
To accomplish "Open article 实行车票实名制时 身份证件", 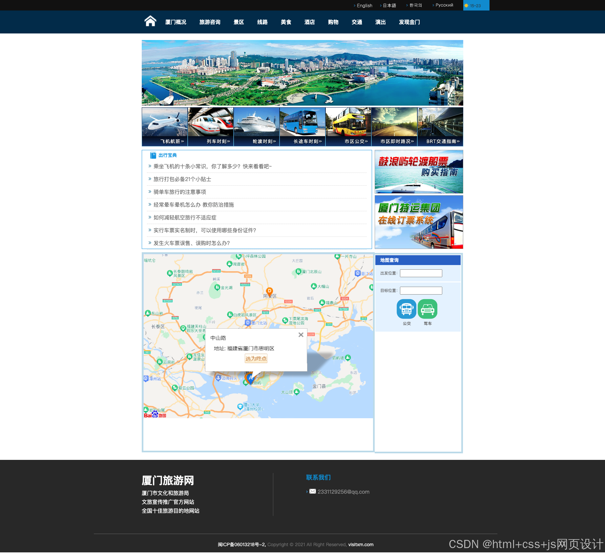I will click(x=205, y=230).
